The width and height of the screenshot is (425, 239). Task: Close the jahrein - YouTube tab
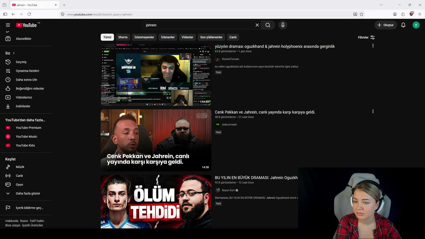(x=55, y=5)
